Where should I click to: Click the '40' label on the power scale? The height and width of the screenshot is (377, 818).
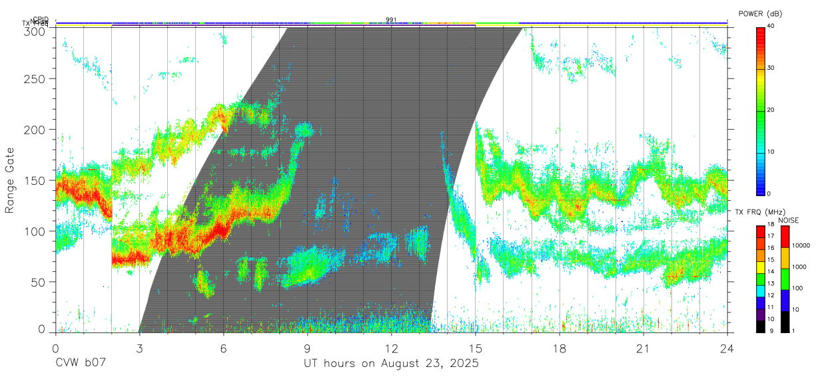(771, 26)
